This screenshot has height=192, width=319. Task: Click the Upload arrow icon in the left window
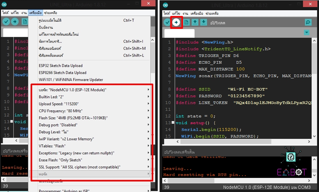point(15,21)
